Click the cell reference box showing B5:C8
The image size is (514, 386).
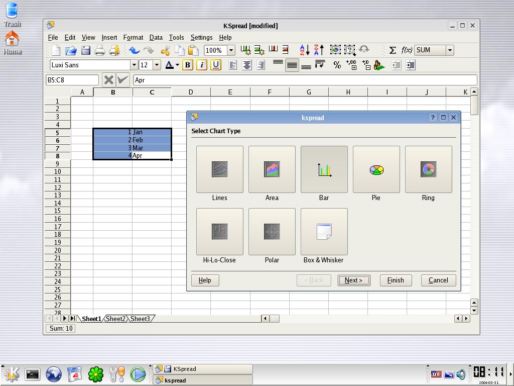[72, 80]
